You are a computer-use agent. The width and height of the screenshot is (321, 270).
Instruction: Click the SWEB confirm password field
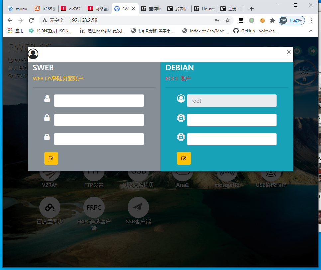(99, 139)
